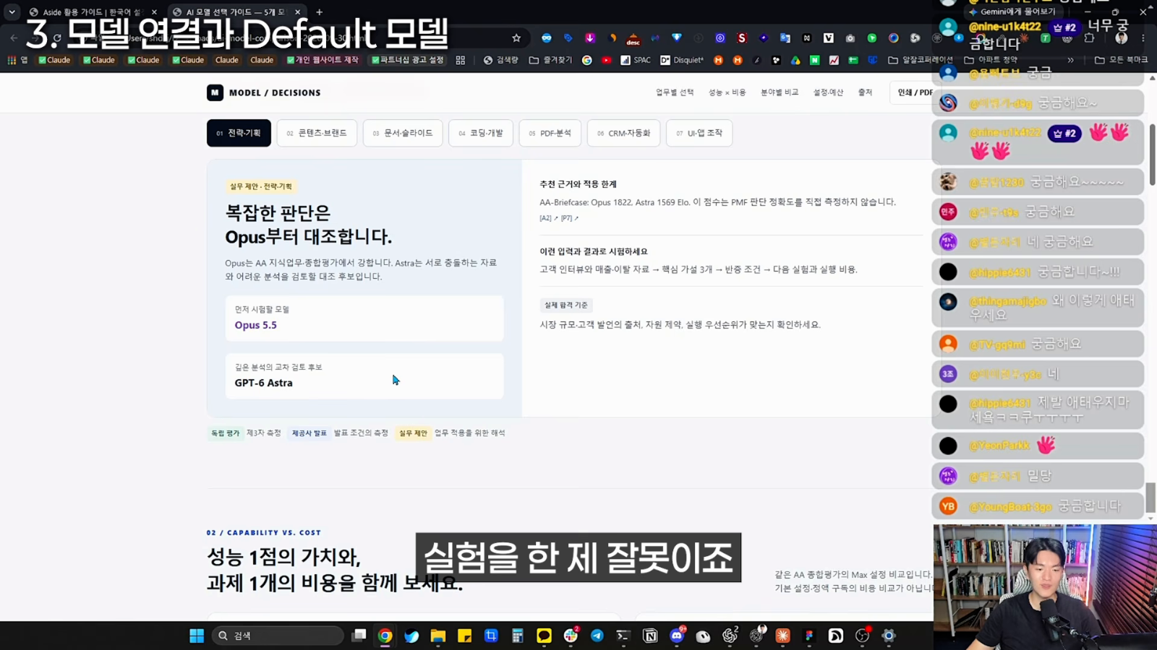Screen dimensions: 1157x650
Task: Switch to the 04 코딩·개발 tab
Action: [481, 133]
